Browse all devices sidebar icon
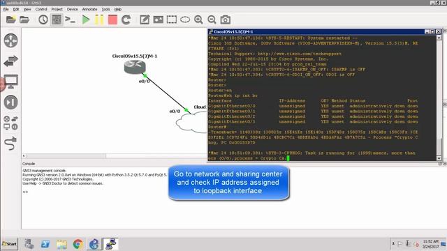Screen dimensions: 447x251 (11, 123)
